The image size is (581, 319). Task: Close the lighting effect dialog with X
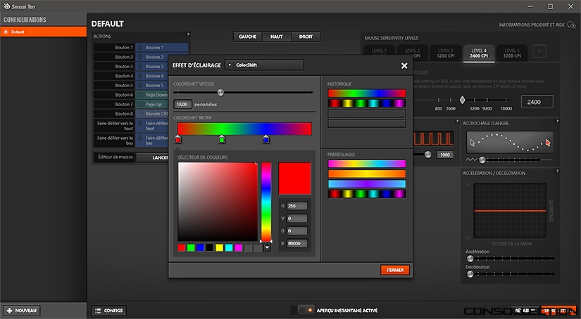404,65
